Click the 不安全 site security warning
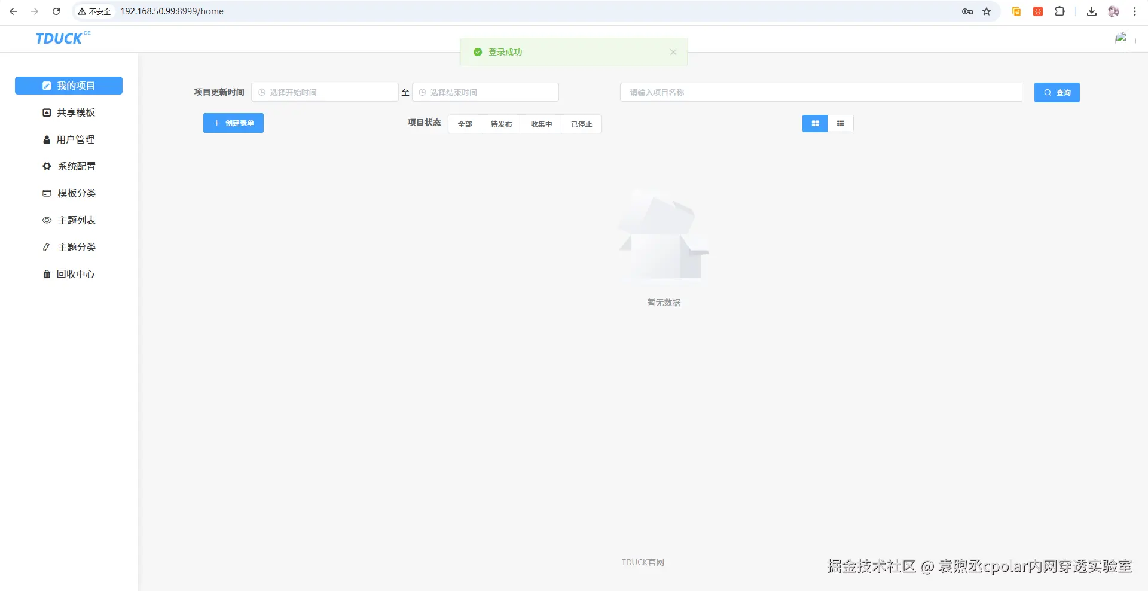 point(94,11)
